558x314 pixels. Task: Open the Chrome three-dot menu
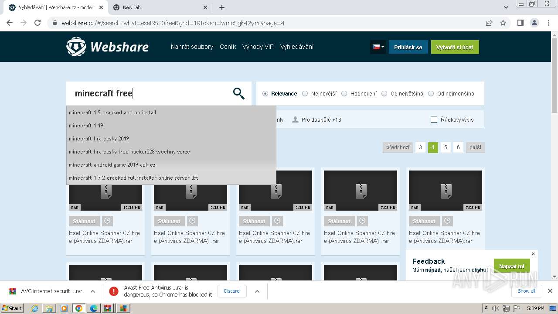pyautogui.click(x=548, y=23)
